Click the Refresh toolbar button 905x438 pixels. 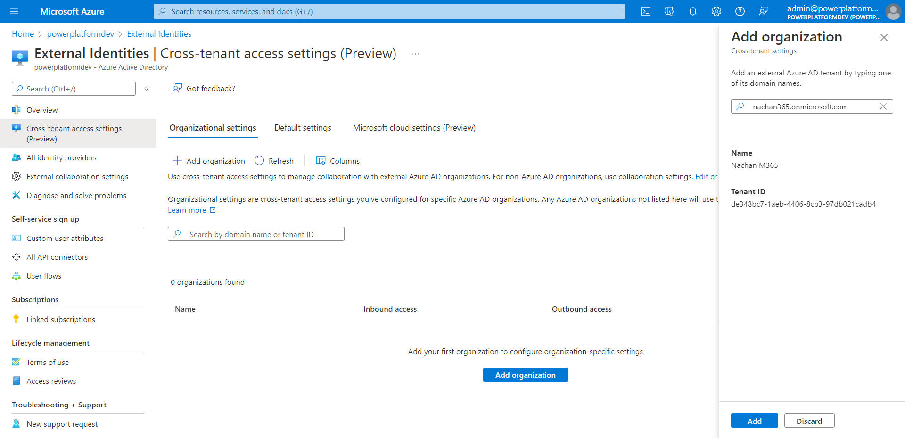click(274, 161)
